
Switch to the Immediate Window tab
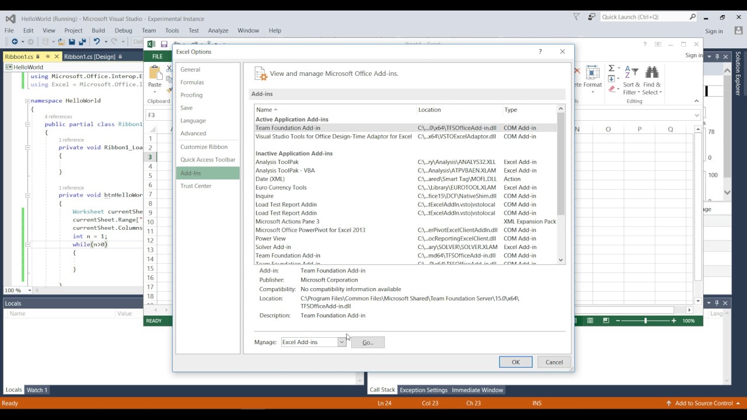tap(477, 390)
